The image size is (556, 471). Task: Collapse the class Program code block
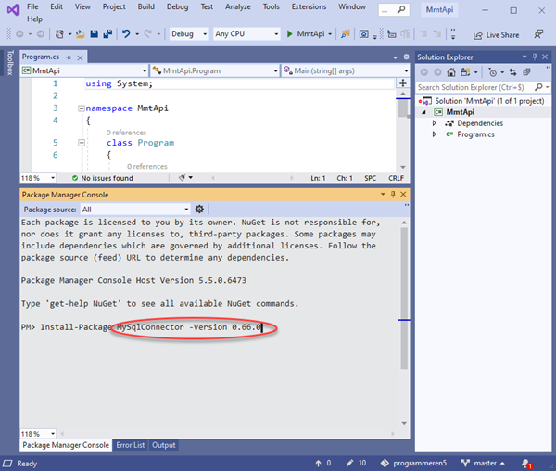(x=82, y=143)
